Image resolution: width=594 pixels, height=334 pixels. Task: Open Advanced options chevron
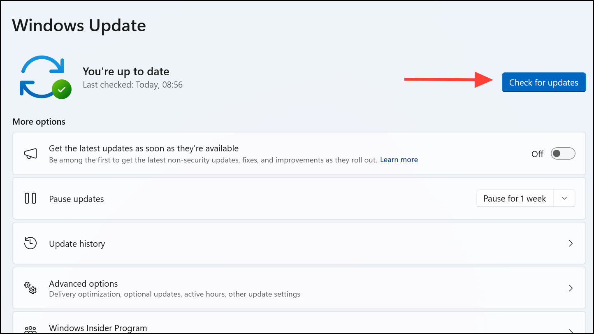(x=571, y=288)
